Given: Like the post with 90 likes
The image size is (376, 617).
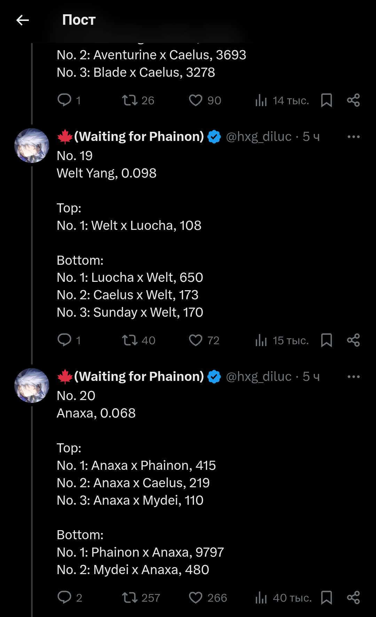Looking at the screenshot, I should [x=196, y=100].
